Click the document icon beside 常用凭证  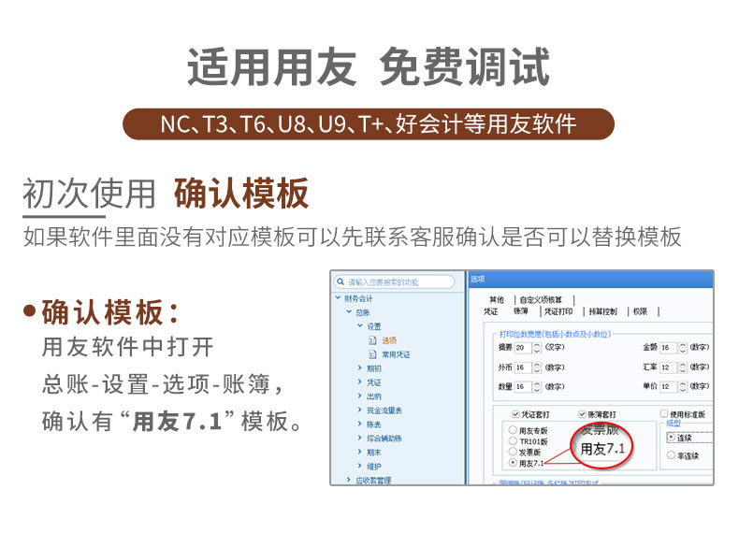point(372,353)
